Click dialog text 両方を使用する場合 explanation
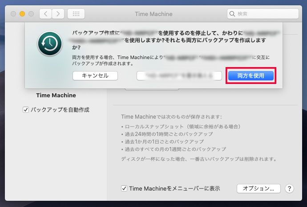Viewport: 307px width, 207px height. (171, 60)
